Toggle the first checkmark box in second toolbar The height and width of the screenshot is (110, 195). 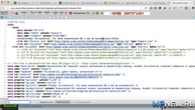58,17
